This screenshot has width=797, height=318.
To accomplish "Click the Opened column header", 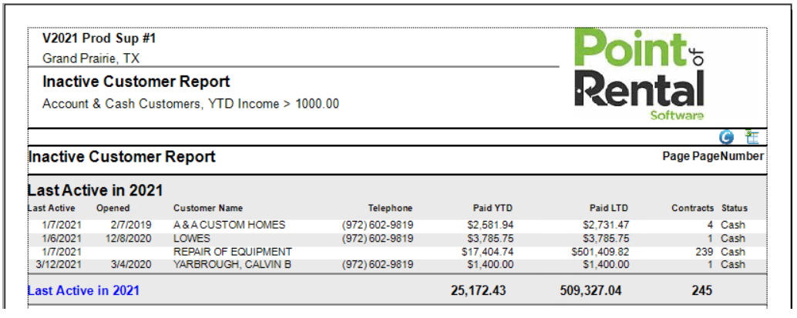I will click(x=113, y=208).
